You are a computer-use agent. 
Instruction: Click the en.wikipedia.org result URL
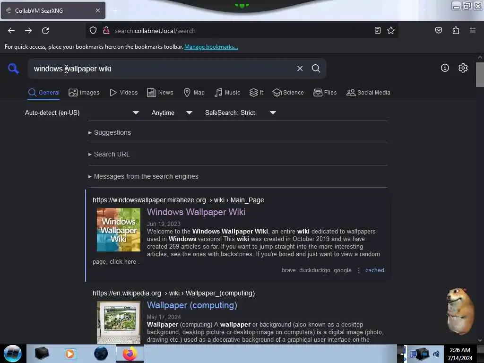(174, 293)
